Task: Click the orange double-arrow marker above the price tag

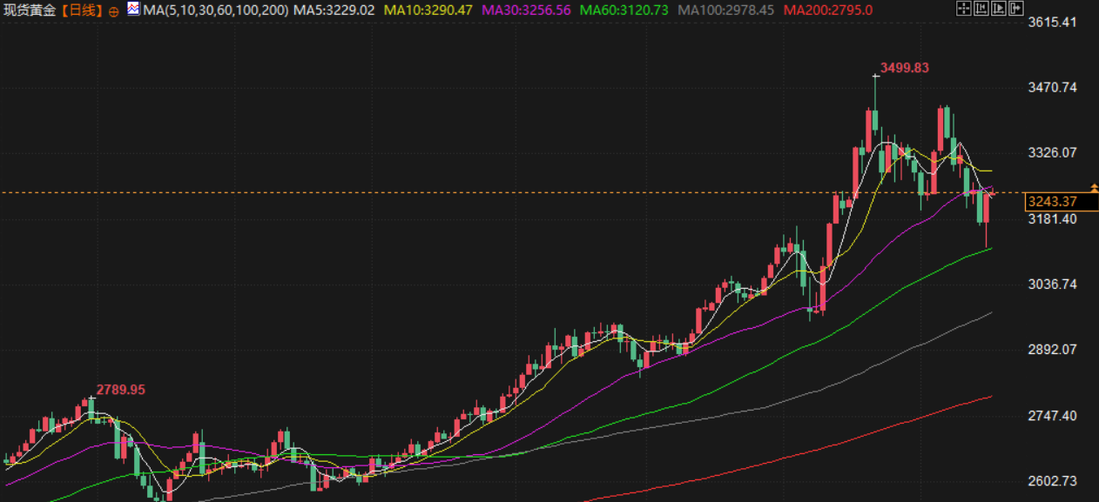Action: tap(1093, 187)
